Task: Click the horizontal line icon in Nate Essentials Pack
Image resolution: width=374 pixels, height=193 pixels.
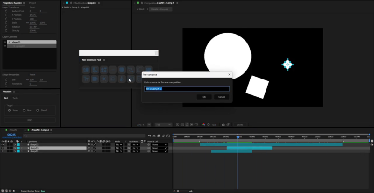Action: coord(113,70)
